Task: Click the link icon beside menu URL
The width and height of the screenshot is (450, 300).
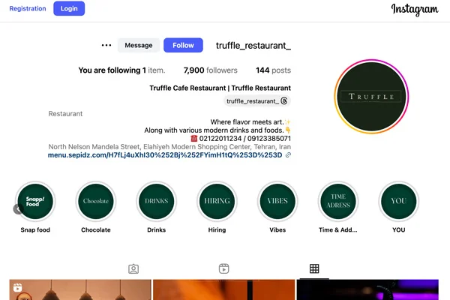Action: click(x=288, y=155)
